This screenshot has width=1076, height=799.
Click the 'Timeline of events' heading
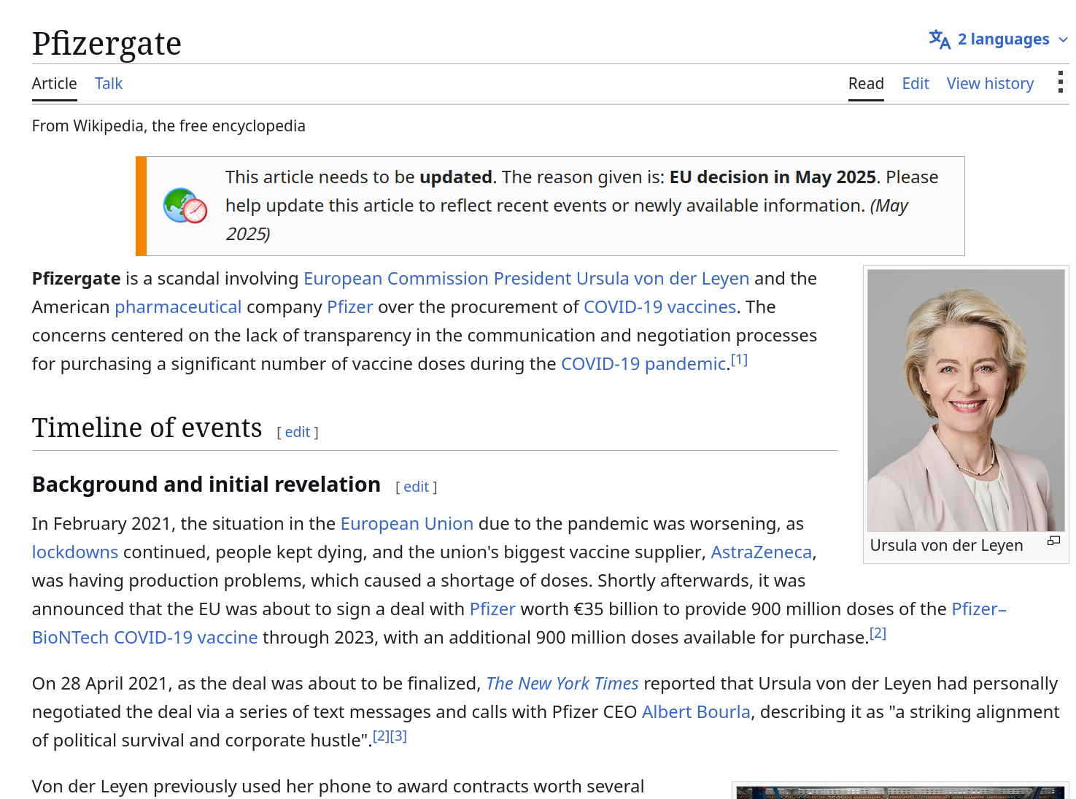click(x=147, y=428)
